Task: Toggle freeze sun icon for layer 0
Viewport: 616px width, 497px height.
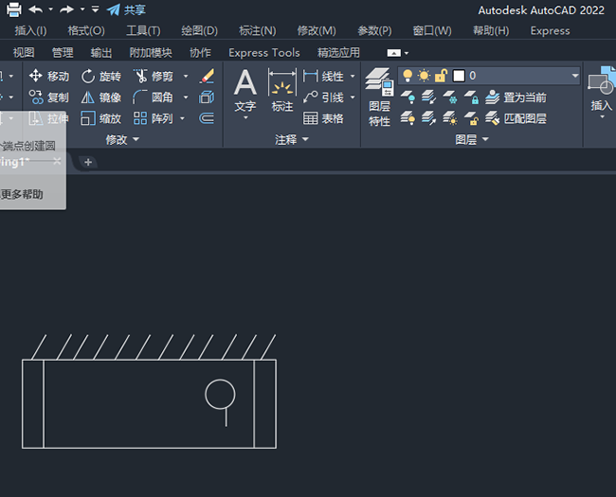Action: [x=424, y=76]
